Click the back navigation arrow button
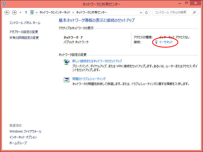This screenshot has width=203, height=152. point(7,12)
